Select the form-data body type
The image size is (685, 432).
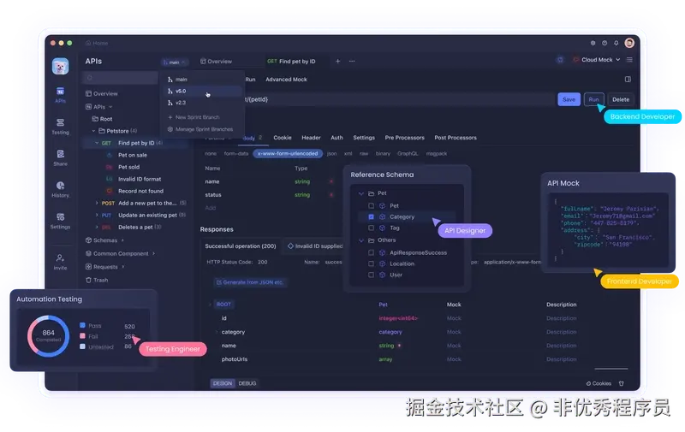click(236, 154)
